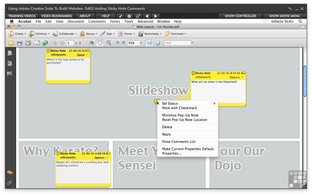The image size is (312, 195).
Task: Click the ABOUT button
Action: [x=85, y=16]
